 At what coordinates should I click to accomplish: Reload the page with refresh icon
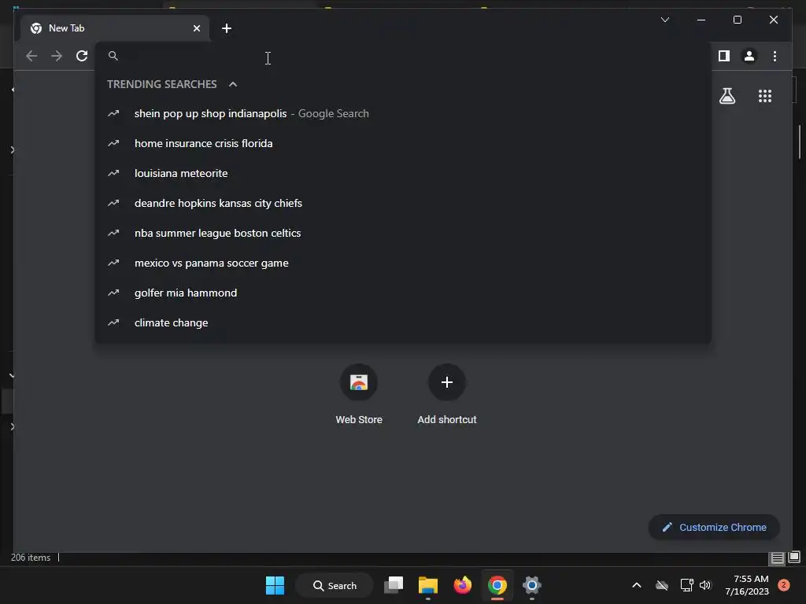pyautogui.click(x=82, y=56)
